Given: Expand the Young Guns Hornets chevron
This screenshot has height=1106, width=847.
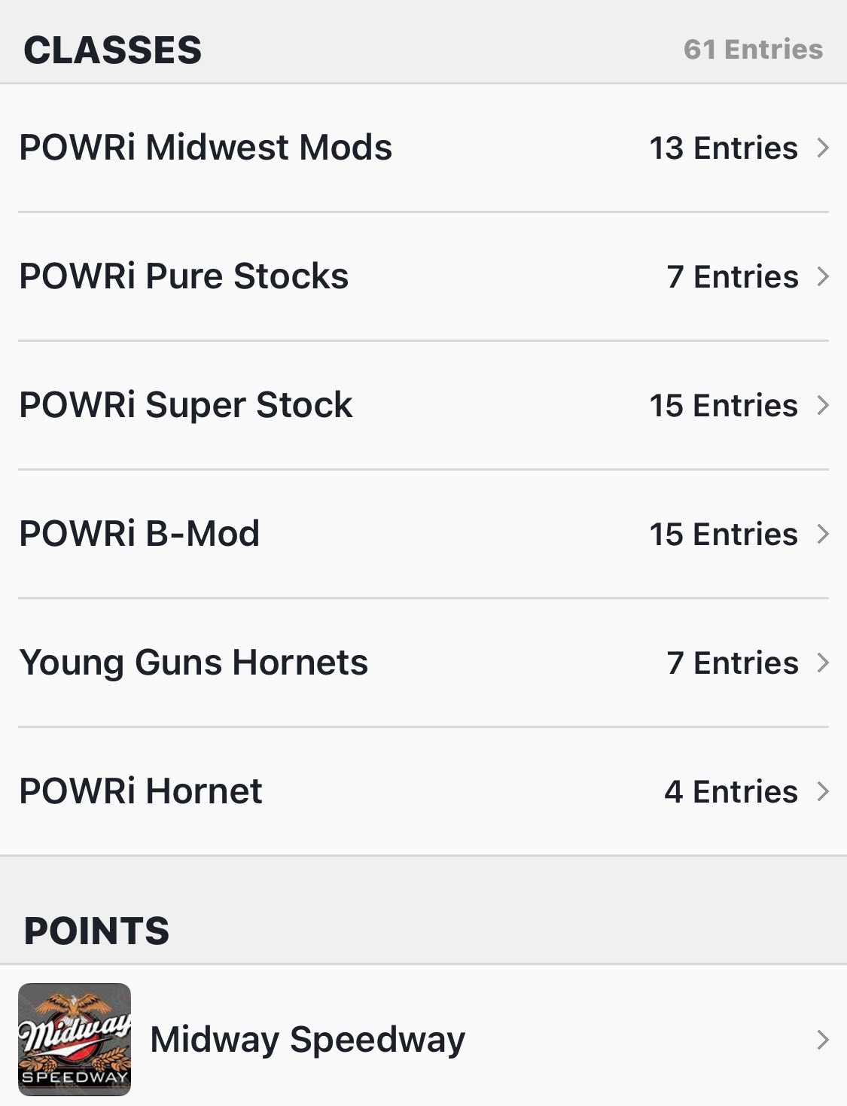Looking at the screenshot, I should click(823, 663).
